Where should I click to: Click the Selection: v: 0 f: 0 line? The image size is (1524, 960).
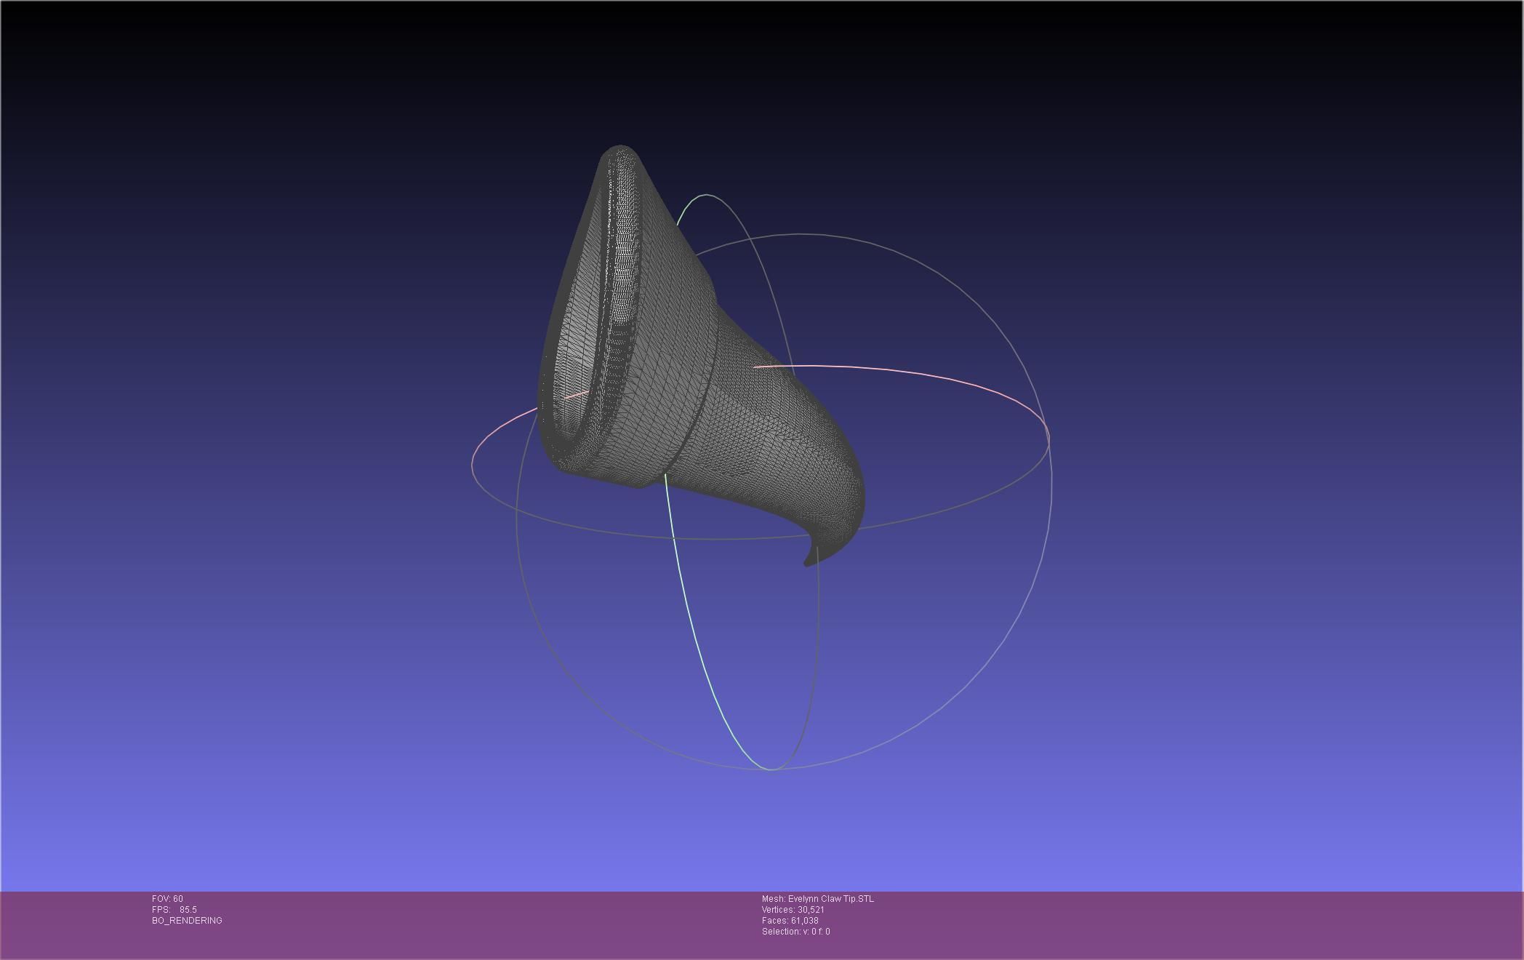coord(795,932)
